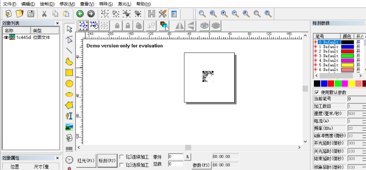Select the line drawing tool
This screenshot has width=366, height=170.
coord(69,51)
